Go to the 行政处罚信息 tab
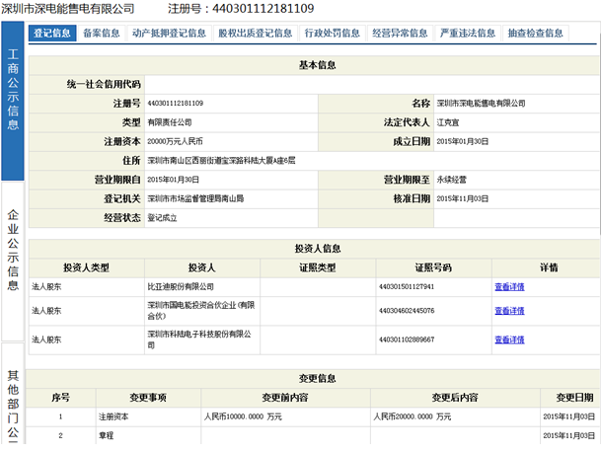 [x=333, y=34]
